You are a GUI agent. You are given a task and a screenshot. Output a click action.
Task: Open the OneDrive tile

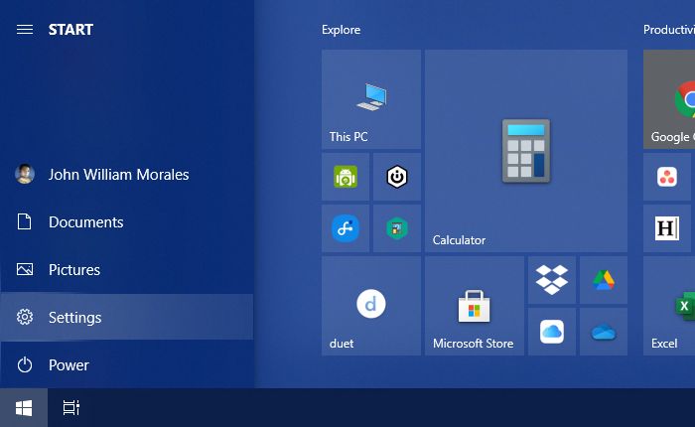[604, 332]
